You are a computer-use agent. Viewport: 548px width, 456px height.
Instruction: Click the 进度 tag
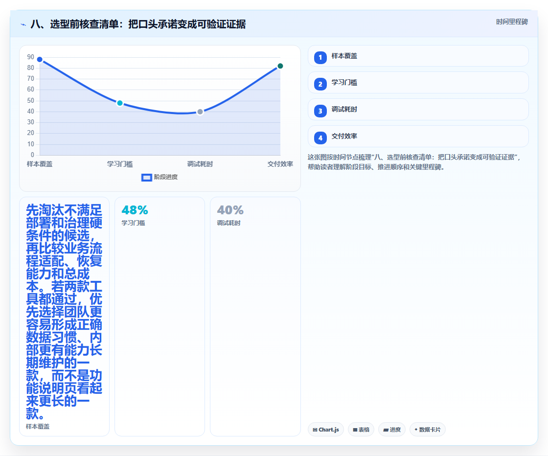[392, 430]
